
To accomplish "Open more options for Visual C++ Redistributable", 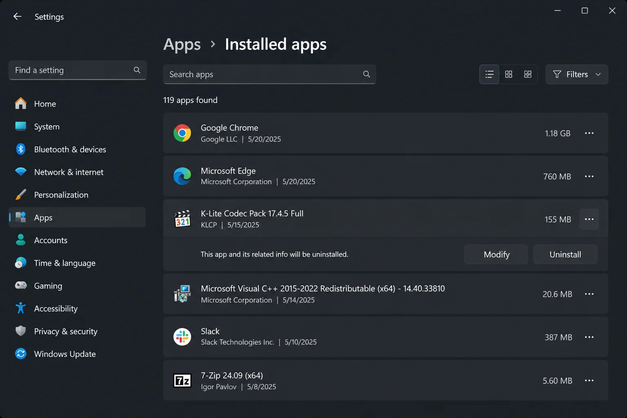I will [x=589, y=294].
